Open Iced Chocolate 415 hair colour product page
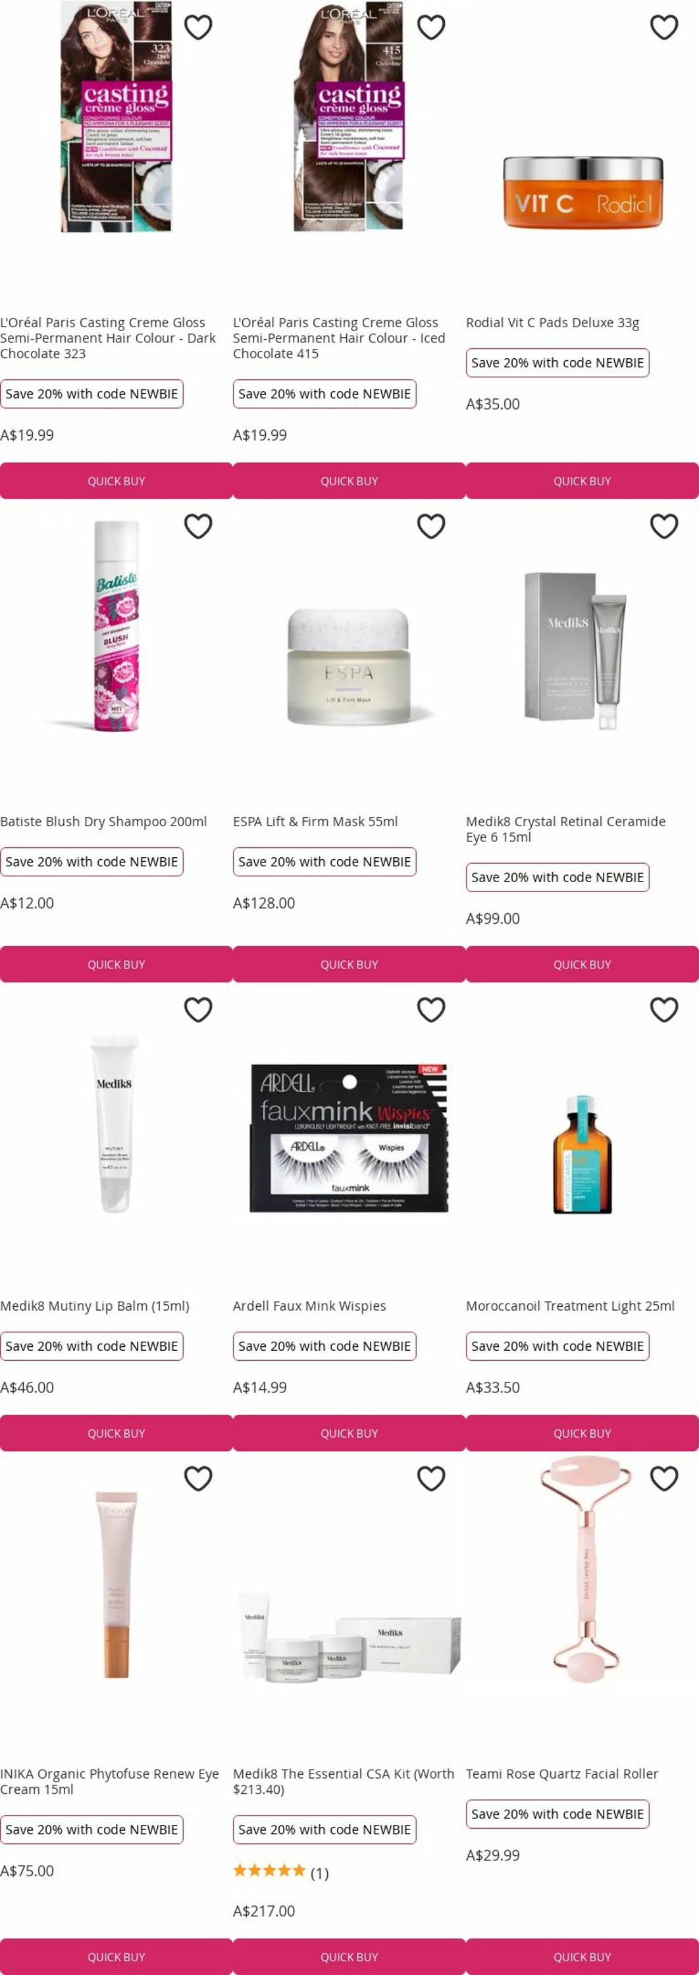This screenshot has height=1975, width=699. (339, 338)
